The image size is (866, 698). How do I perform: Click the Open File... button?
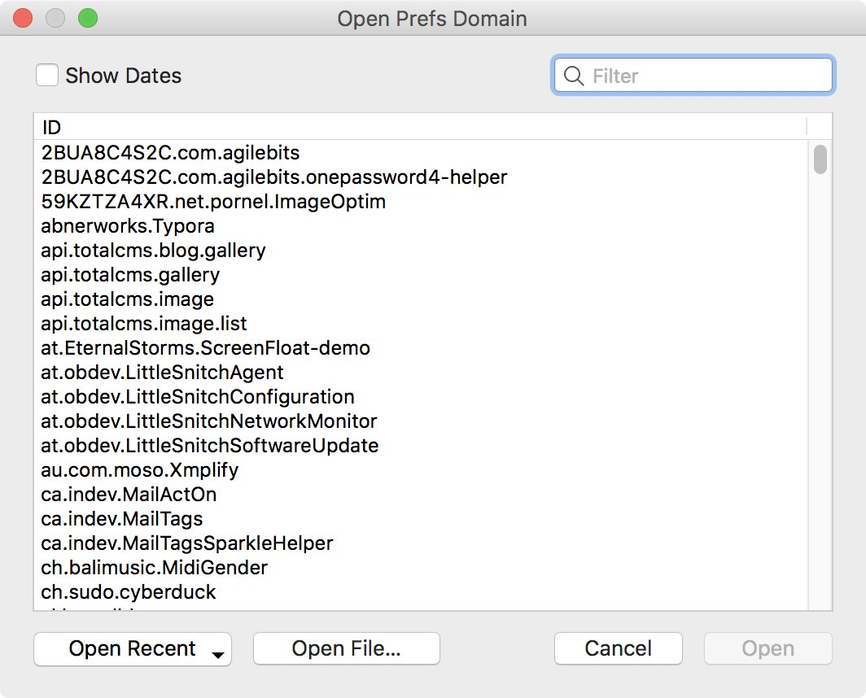(346, 648)
